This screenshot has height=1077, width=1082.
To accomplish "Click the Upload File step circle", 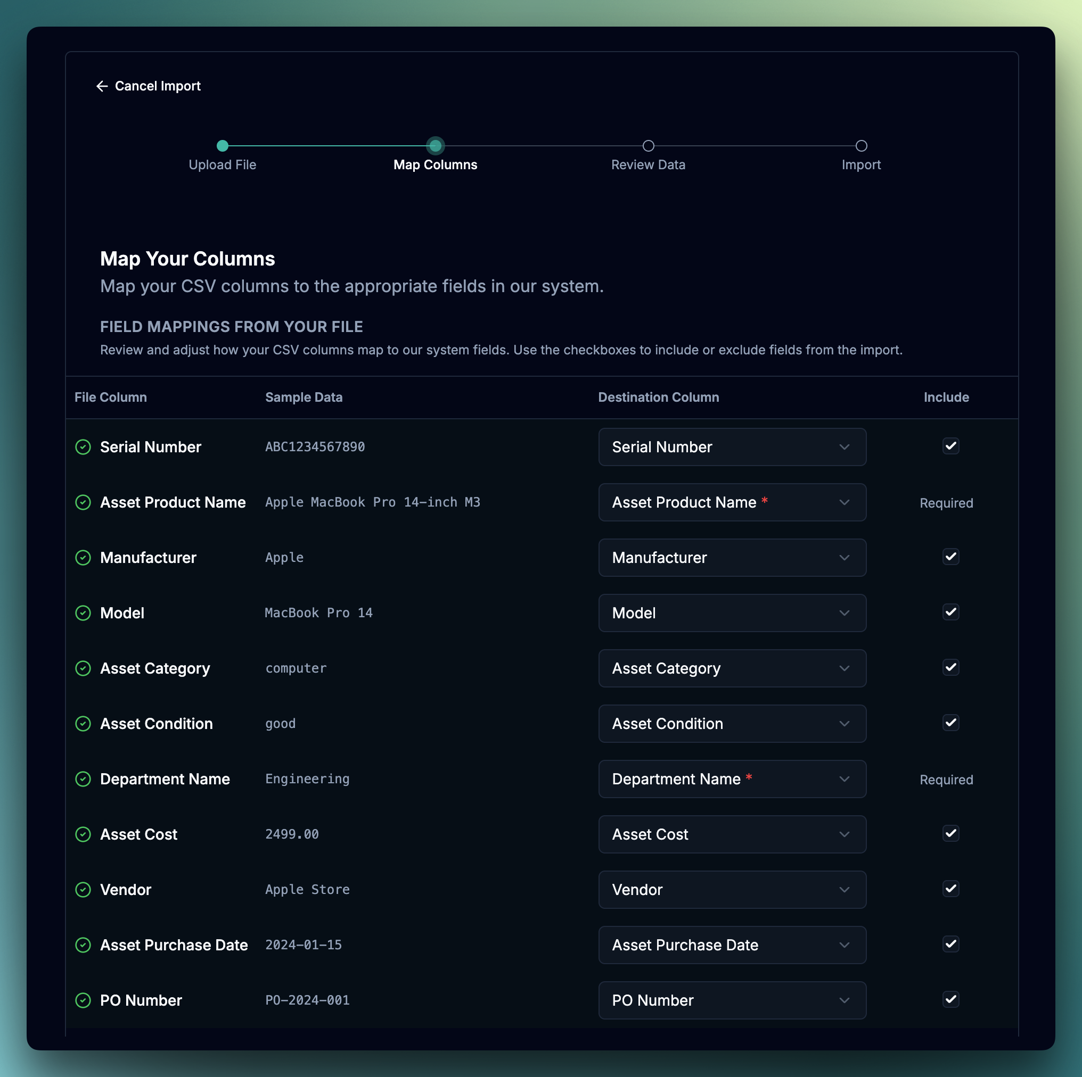I will (x=223, y=146).
